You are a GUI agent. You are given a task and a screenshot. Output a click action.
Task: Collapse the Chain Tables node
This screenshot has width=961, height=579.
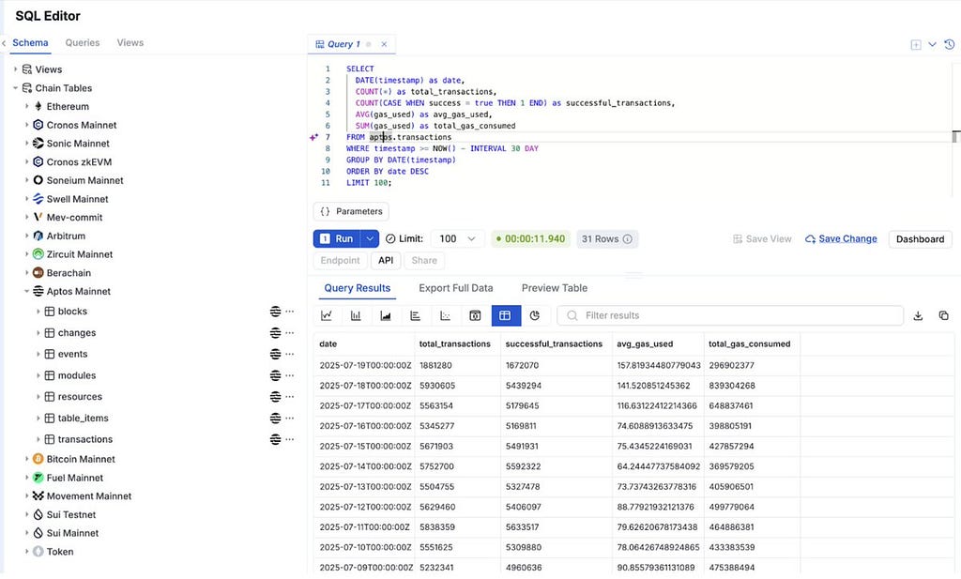coord(16,88)
